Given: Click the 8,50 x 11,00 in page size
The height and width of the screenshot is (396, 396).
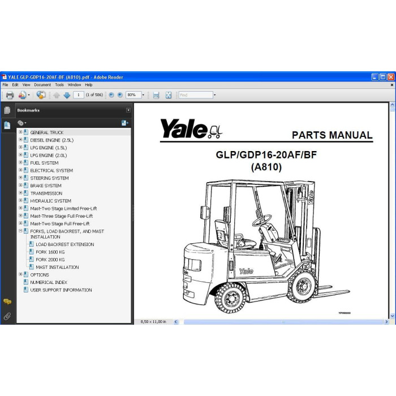Looking at the screenshot, I should (153, 322).
